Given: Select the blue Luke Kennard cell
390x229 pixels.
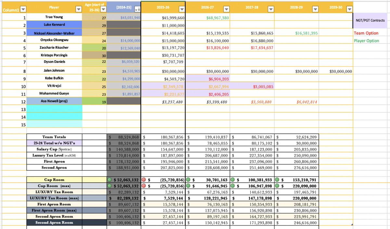Looking at the screenshot, I should 54,25.
